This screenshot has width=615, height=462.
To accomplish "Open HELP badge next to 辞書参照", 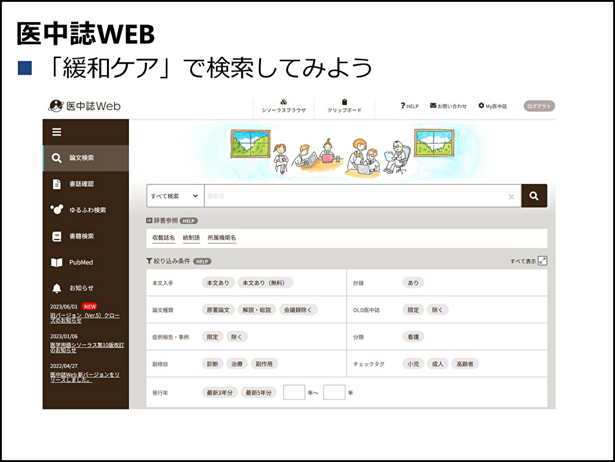I will click(189, 221).
